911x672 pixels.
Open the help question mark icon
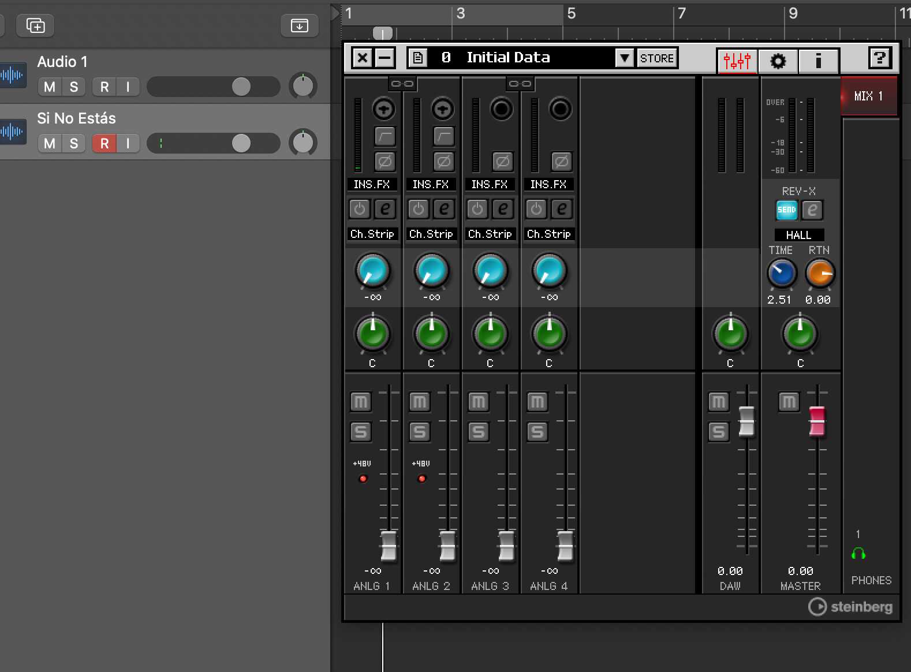[880, 58]
